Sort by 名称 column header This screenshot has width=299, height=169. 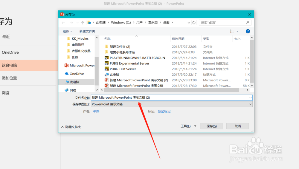(107, 39)
